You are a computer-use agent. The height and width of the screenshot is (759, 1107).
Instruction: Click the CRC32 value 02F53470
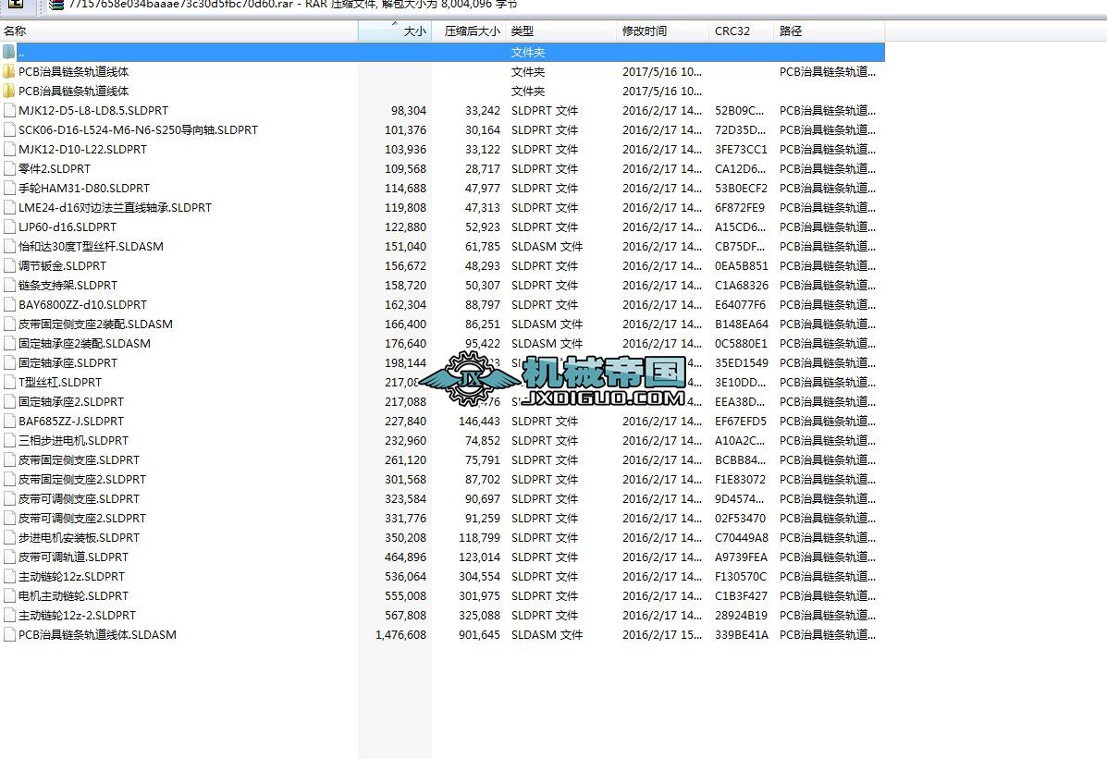tap(740, 519)
